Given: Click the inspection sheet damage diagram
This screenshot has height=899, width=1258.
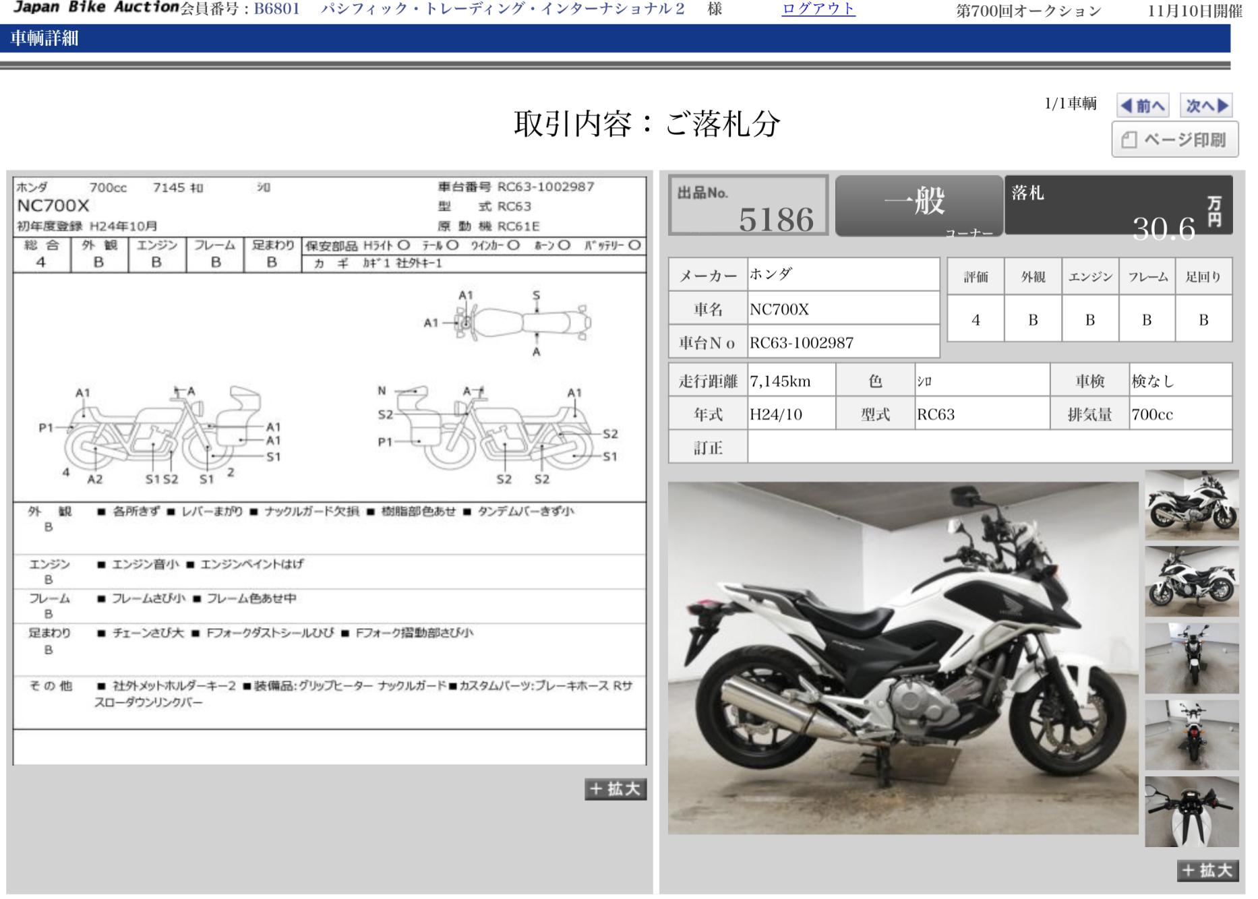Looking at the screenshot, I should (x=330, y=387).
